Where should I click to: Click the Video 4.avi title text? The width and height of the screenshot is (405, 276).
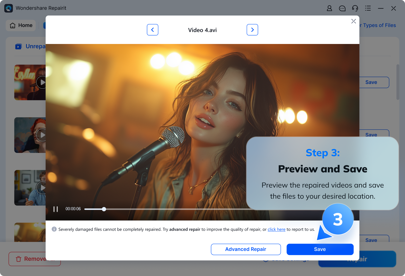point(202,30)
